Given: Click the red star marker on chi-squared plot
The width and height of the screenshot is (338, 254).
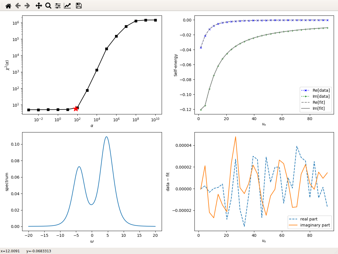Looking at the screenshot, I should (x=76, y=109).
